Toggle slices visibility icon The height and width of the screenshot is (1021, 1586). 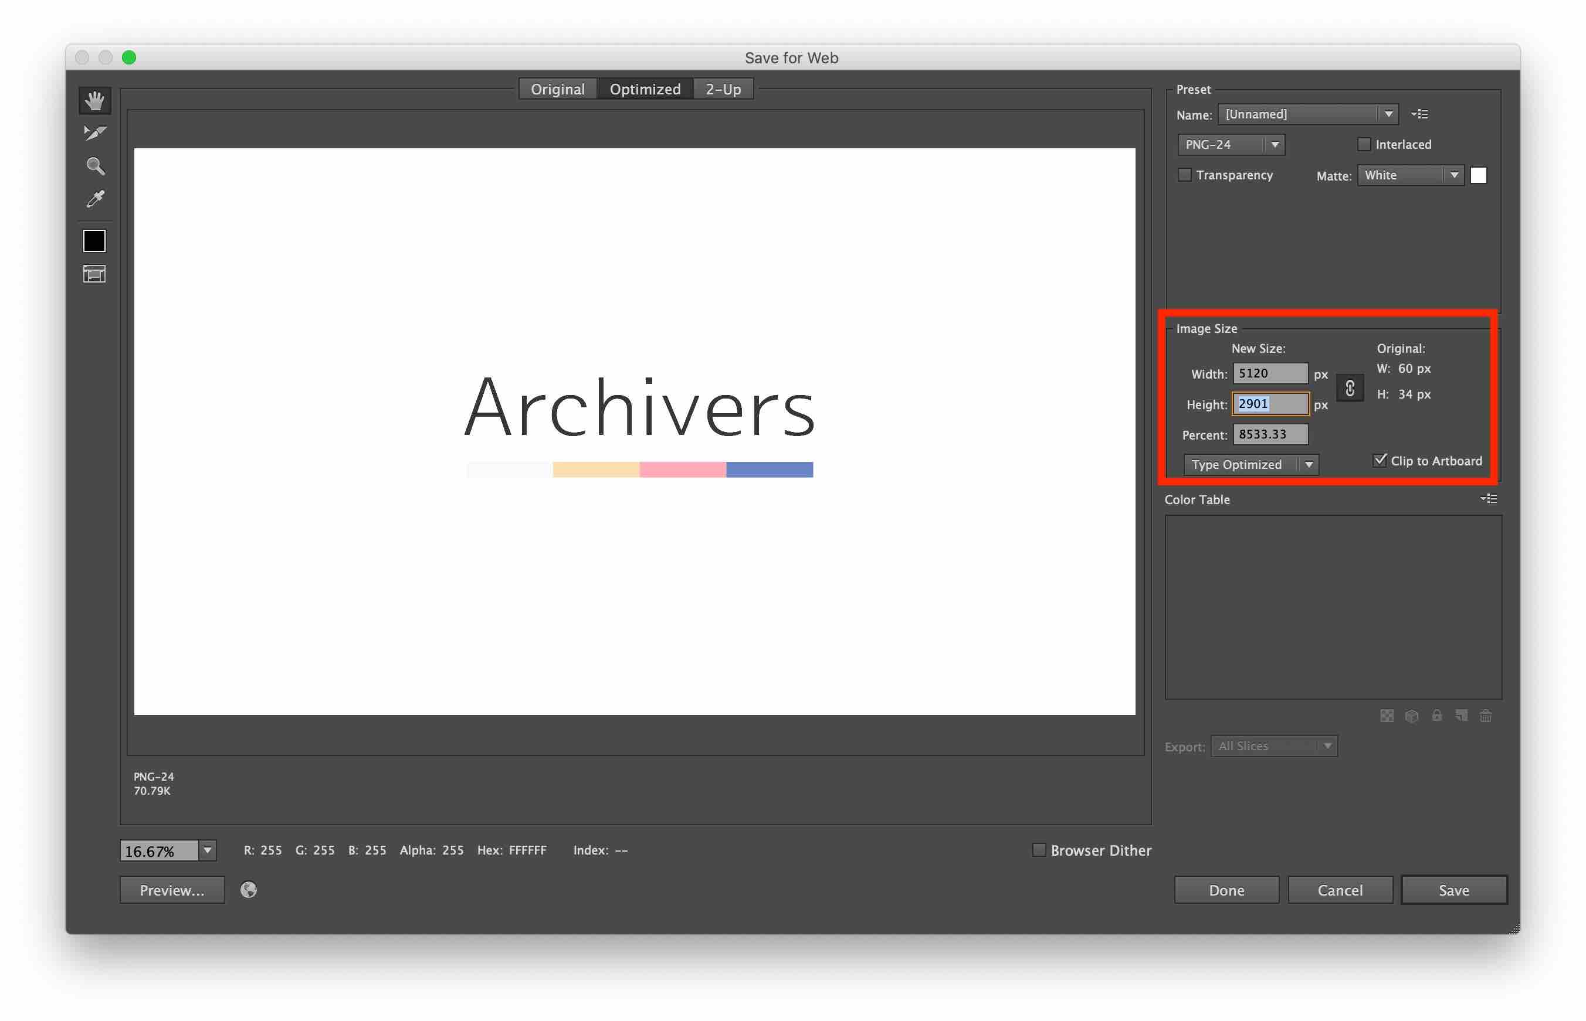pos(94,274)
